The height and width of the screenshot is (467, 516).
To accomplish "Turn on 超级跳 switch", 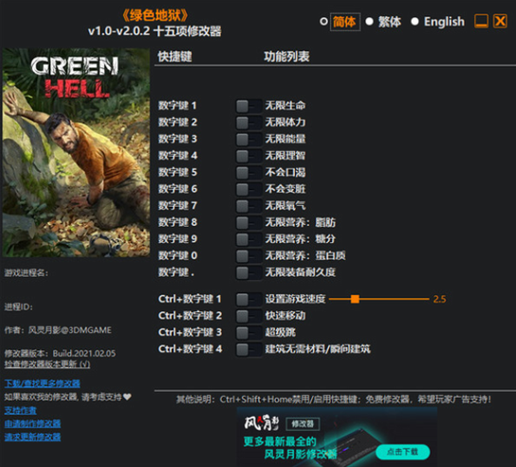I will [x=249, y=333].
